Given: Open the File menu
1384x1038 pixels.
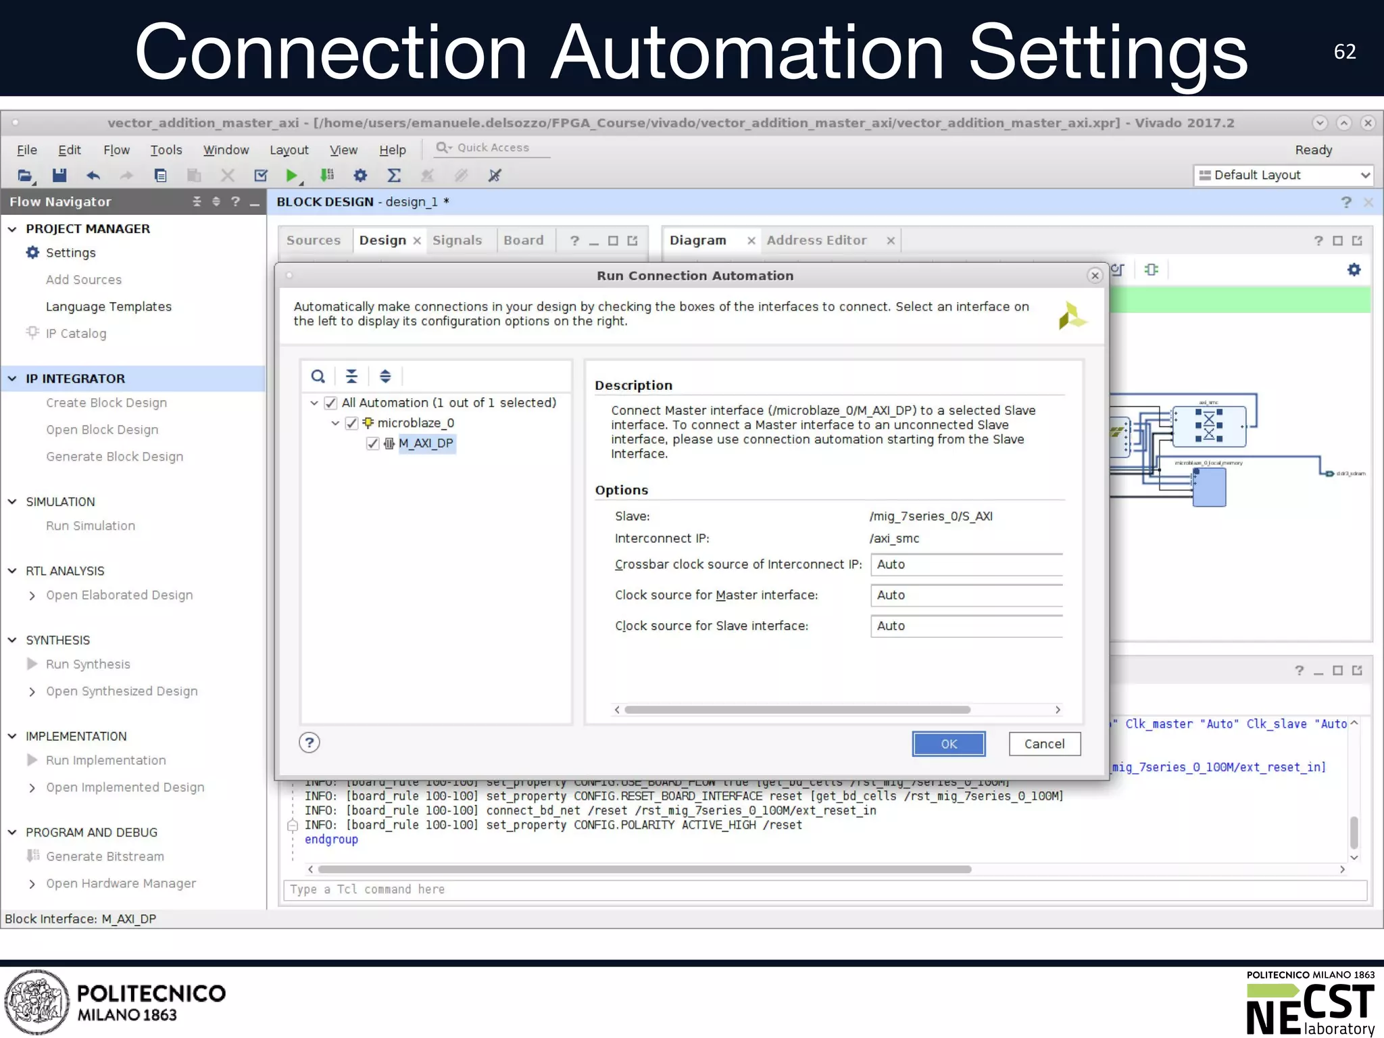Looking at the screenshot, I should coord(27,150).
